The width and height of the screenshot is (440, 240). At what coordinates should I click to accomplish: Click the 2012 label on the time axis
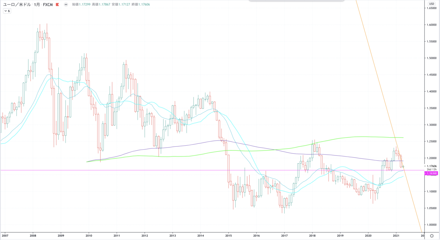pyautogui.click(x=144, y=236)
